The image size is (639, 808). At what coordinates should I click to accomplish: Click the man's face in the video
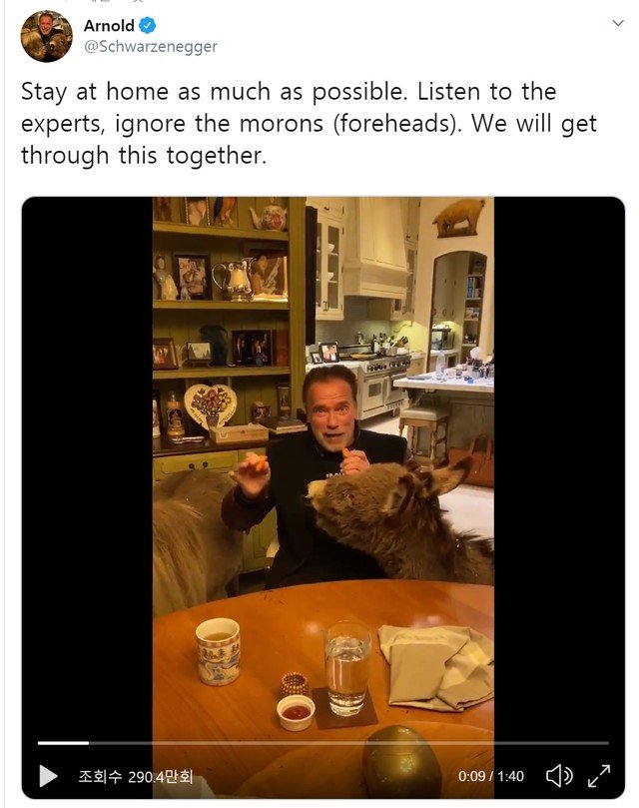tap(330, 407)
